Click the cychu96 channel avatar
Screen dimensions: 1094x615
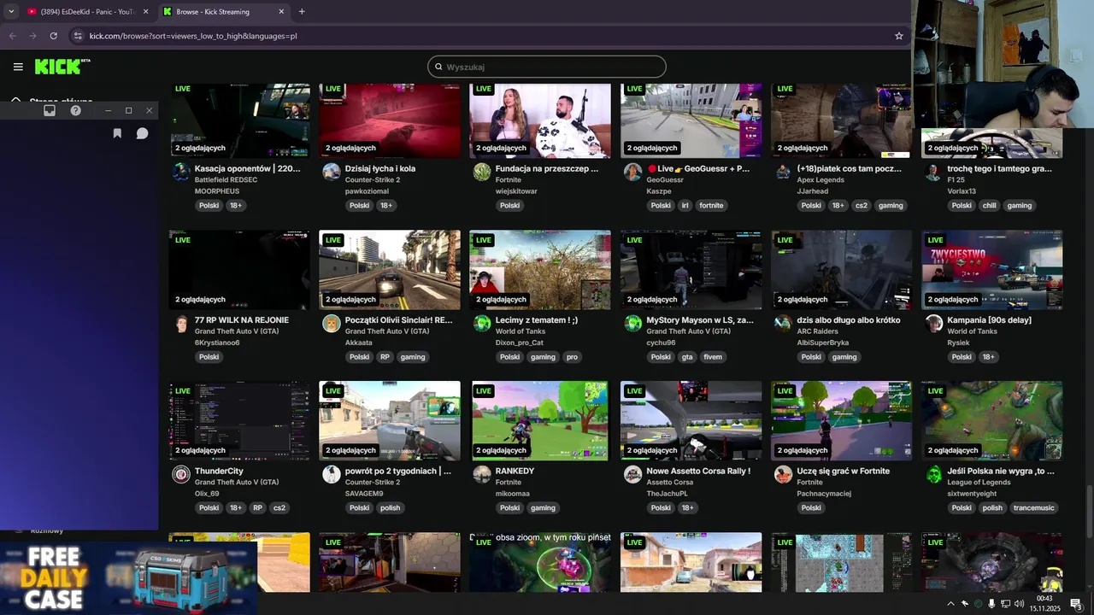632,324
